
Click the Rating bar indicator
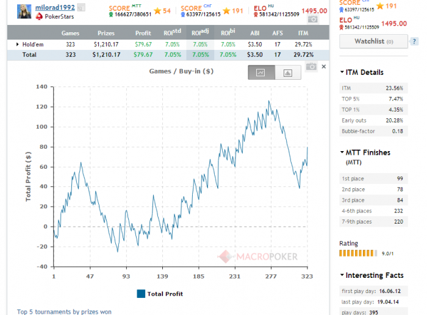[358, 253]
